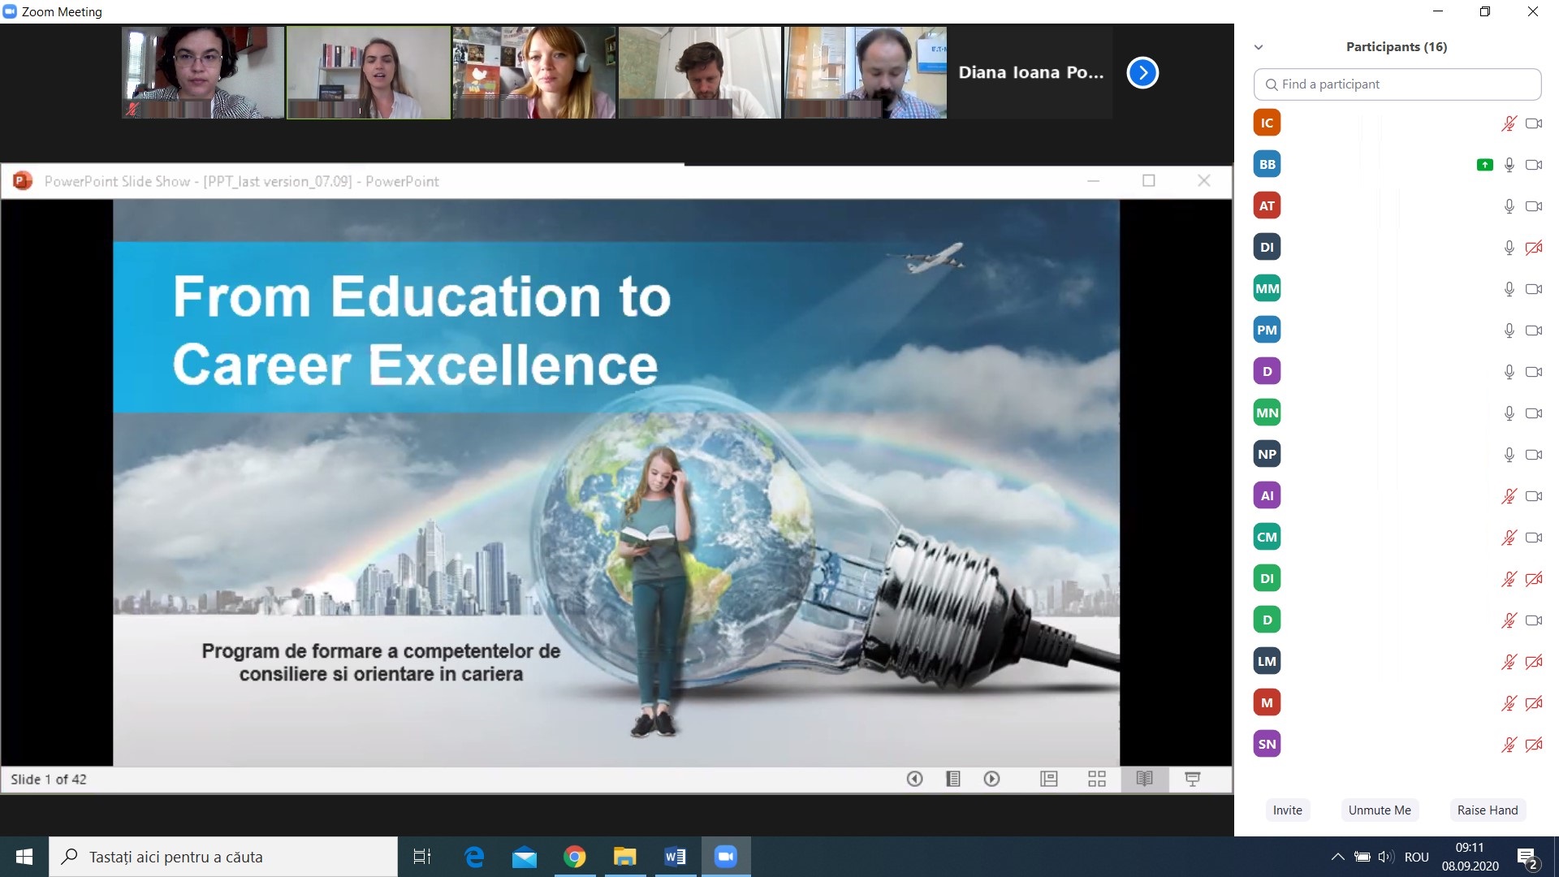The width and height of the screenshot is (1559, 877).
Task: Click microphone icon in PM row
Action: click(x=1509, y=330)
